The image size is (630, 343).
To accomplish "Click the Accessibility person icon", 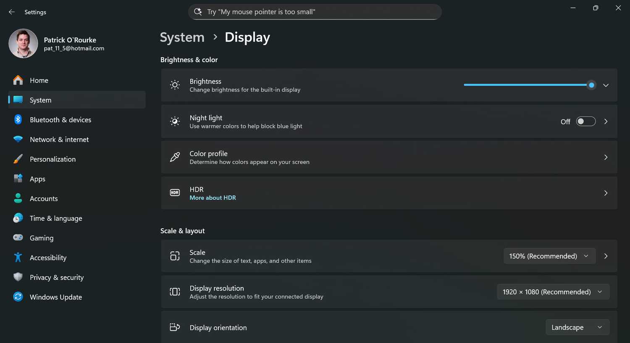I will click(18, 257).
